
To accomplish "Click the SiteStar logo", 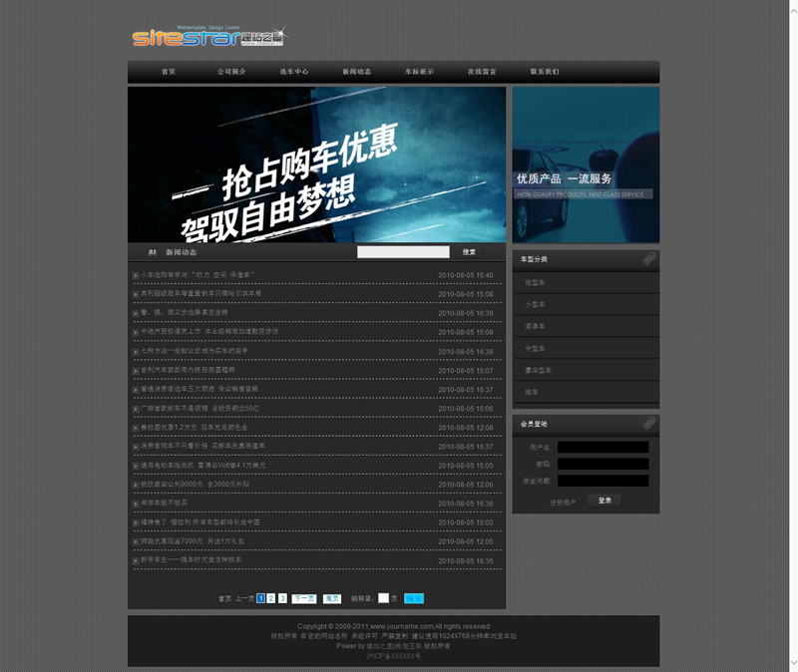I will coord(207,37).
